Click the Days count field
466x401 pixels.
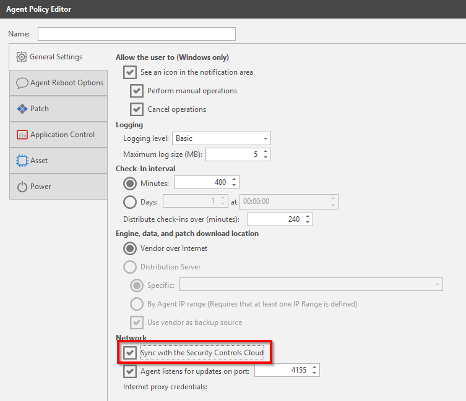(x=196, y=201)
